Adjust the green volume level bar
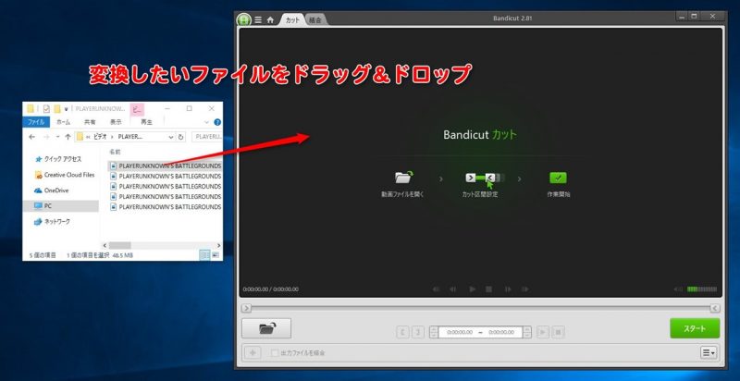The height and width of the screenshot is (381, 740). (x=702, y=289)
